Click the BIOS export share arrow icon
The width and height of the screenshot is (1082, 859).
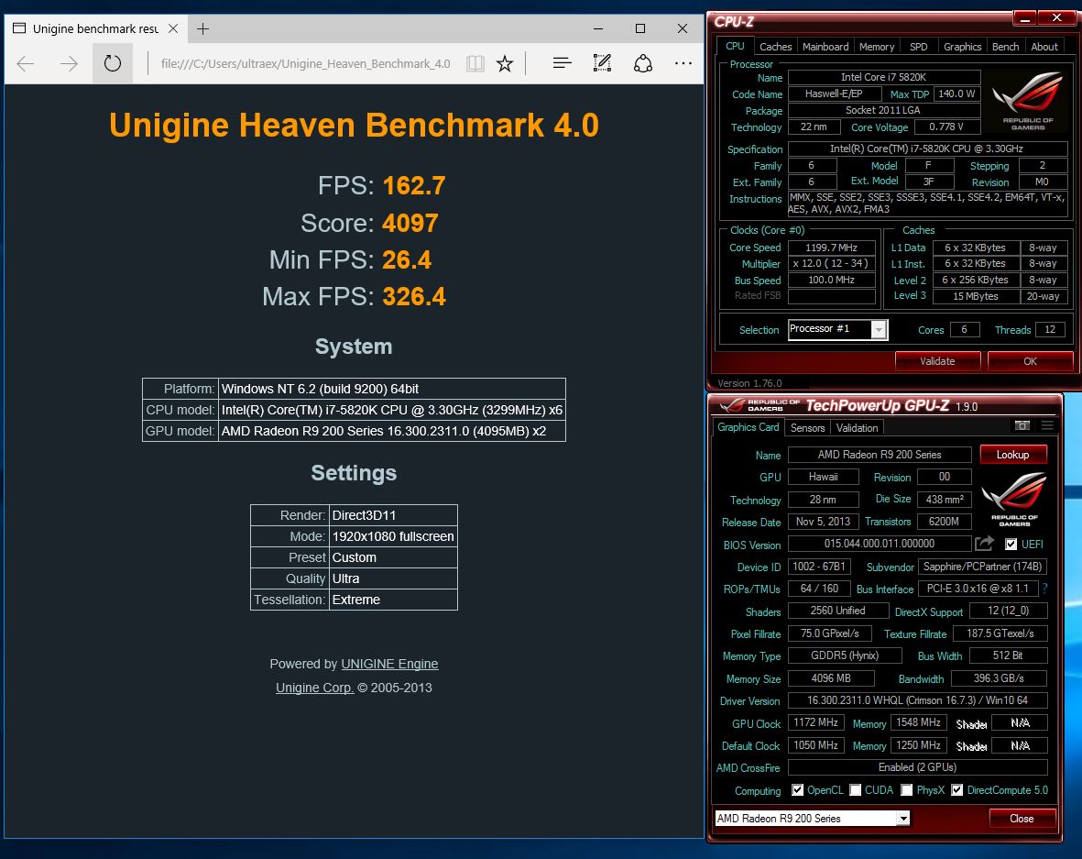tap(985, 544)
